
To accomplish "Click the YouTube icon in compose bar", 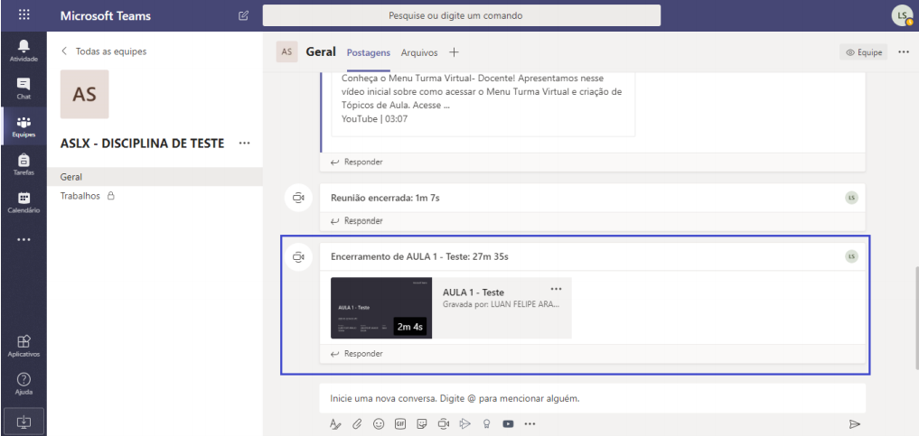I will [x=508, y=423].
